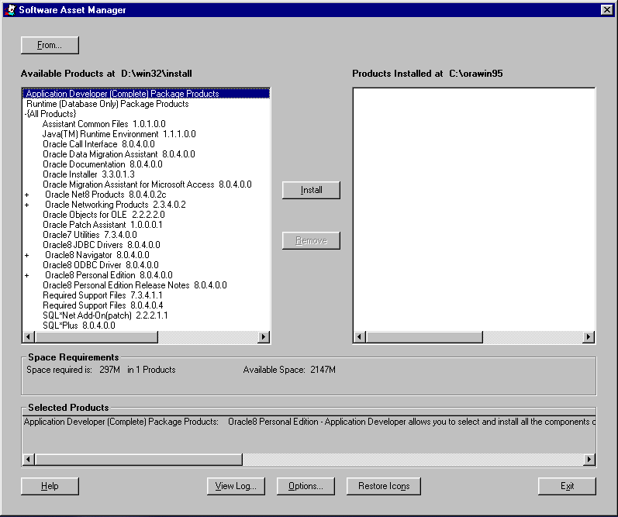The width and height of the screenshot is (618, 517).
Task: Close the Software Asset Manager window
Action: [x=606, y=10]
